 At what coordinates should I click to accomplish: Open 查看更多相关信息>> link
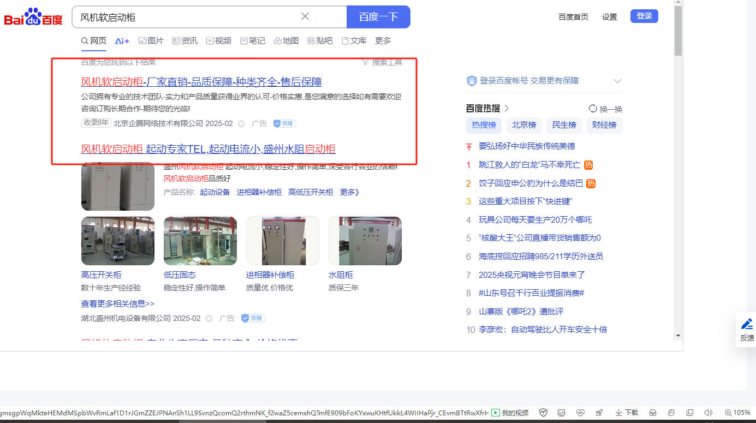(118, 303)
